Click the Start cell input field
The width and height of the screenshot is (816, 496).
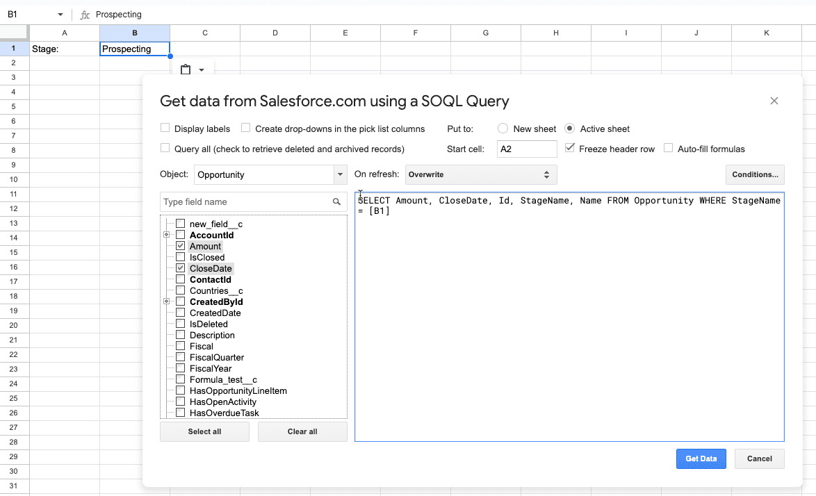tap(527, 149)
